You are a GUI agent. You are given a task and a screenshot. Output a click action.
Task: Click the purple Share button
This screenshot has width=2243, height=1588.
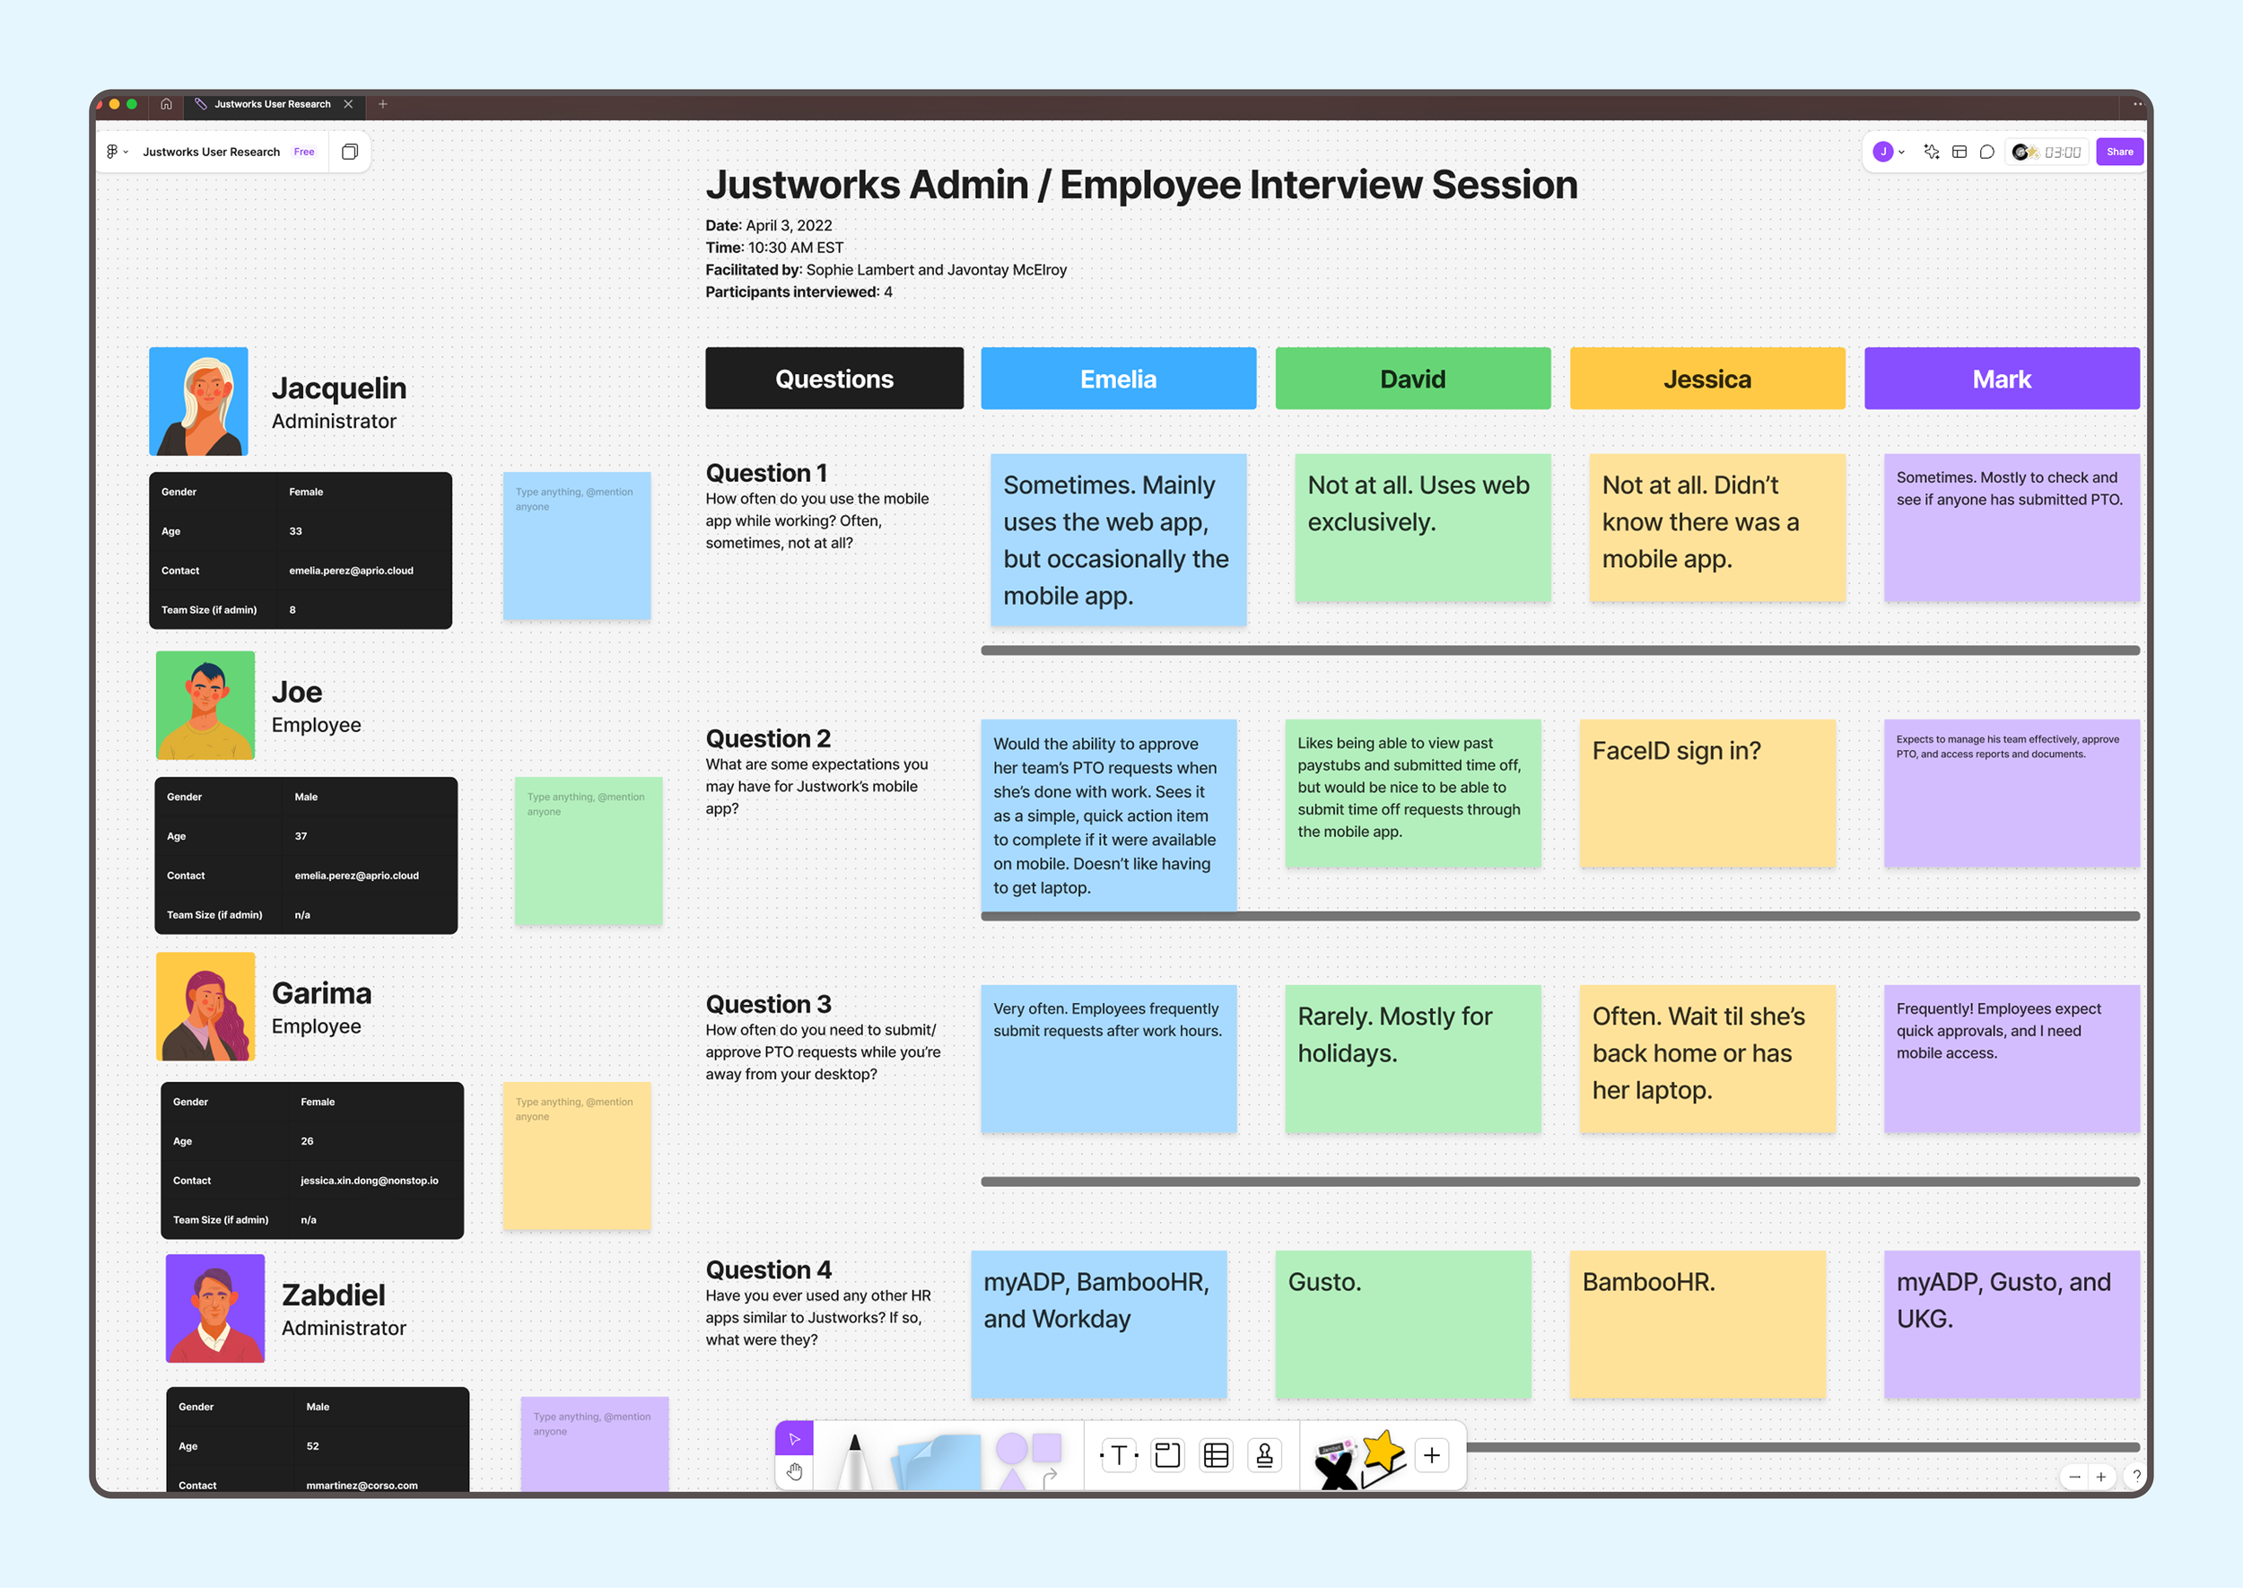(2119, 152)
